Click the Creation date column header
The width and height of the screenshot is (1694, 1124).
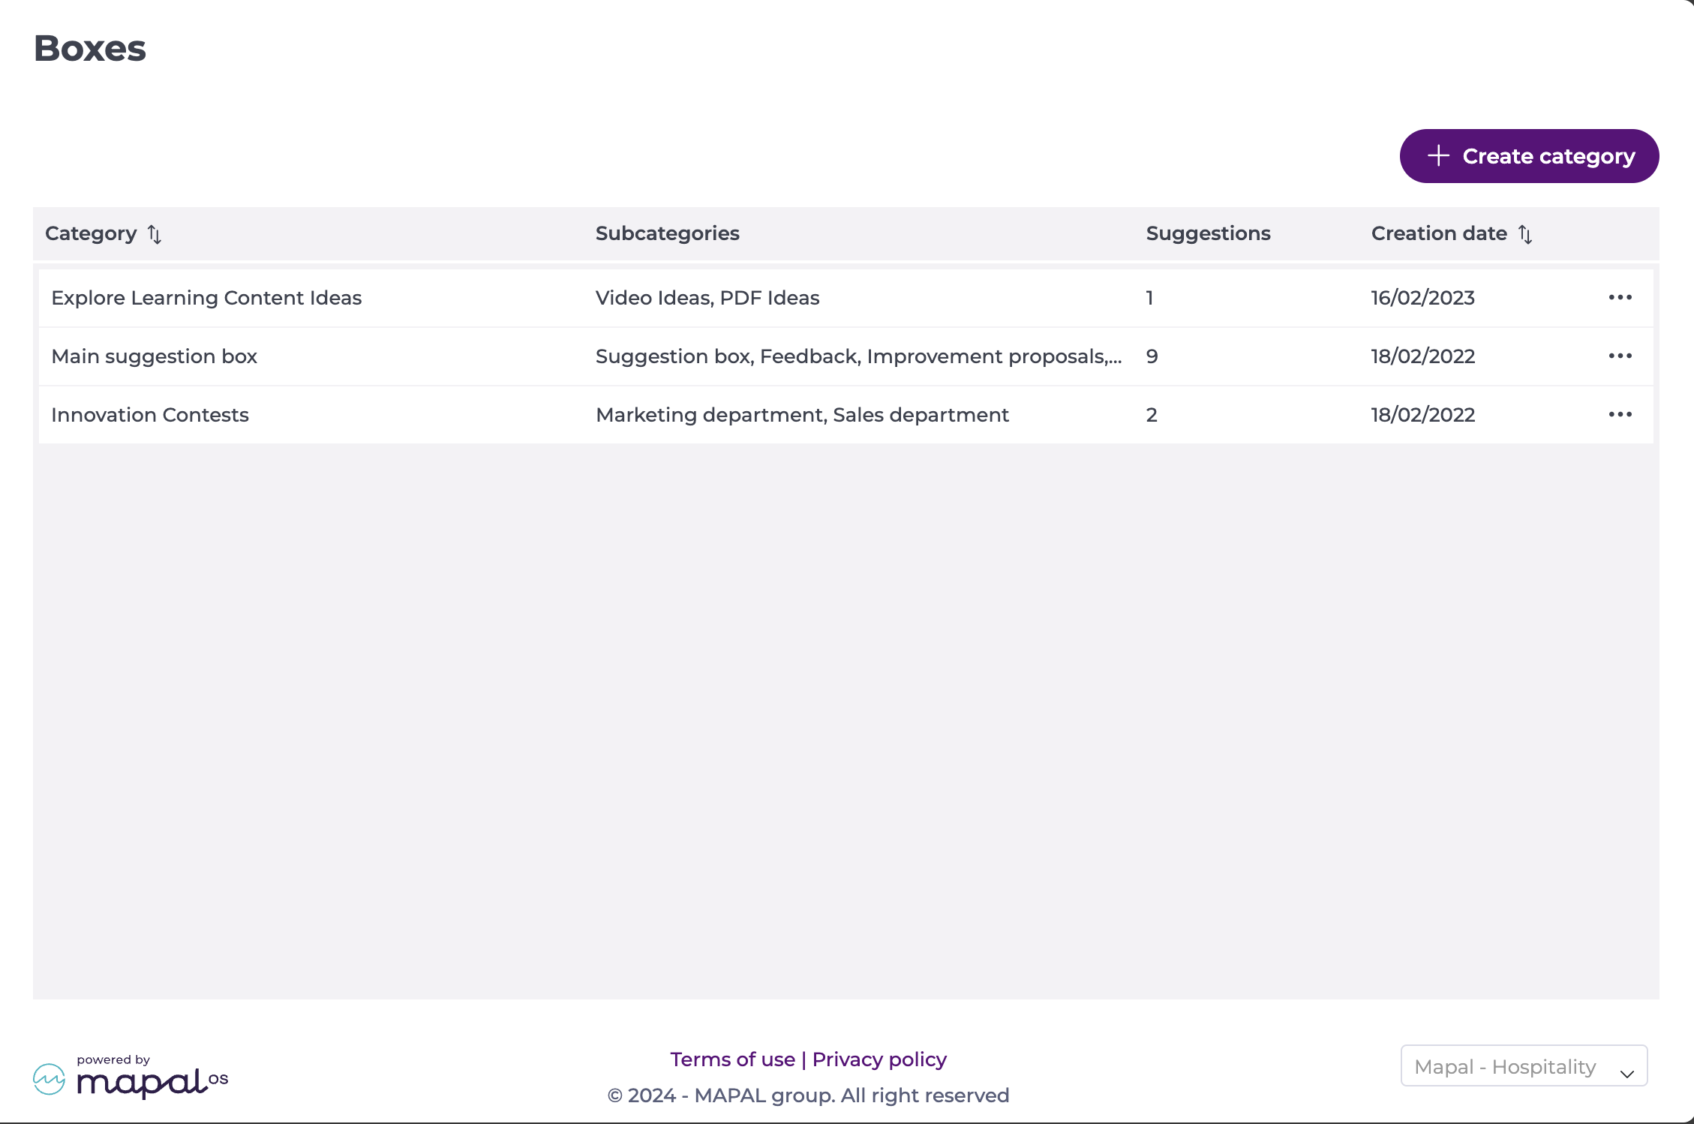click(1438, 233)
